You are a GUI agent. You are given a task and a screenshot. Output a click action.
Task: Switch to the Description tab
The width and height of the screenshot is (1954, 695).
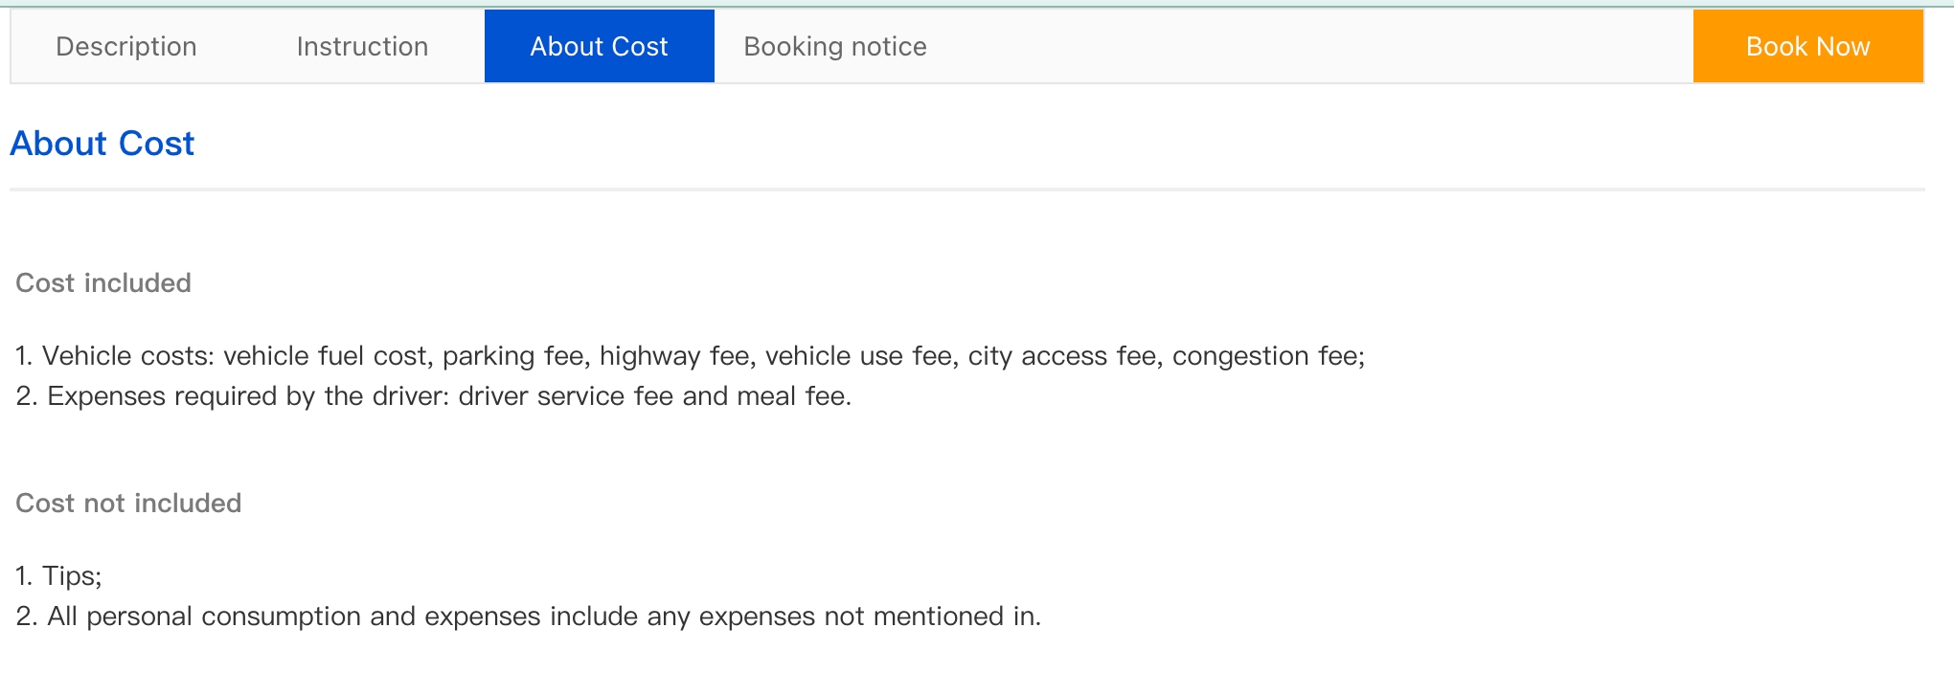click(126, 47)
